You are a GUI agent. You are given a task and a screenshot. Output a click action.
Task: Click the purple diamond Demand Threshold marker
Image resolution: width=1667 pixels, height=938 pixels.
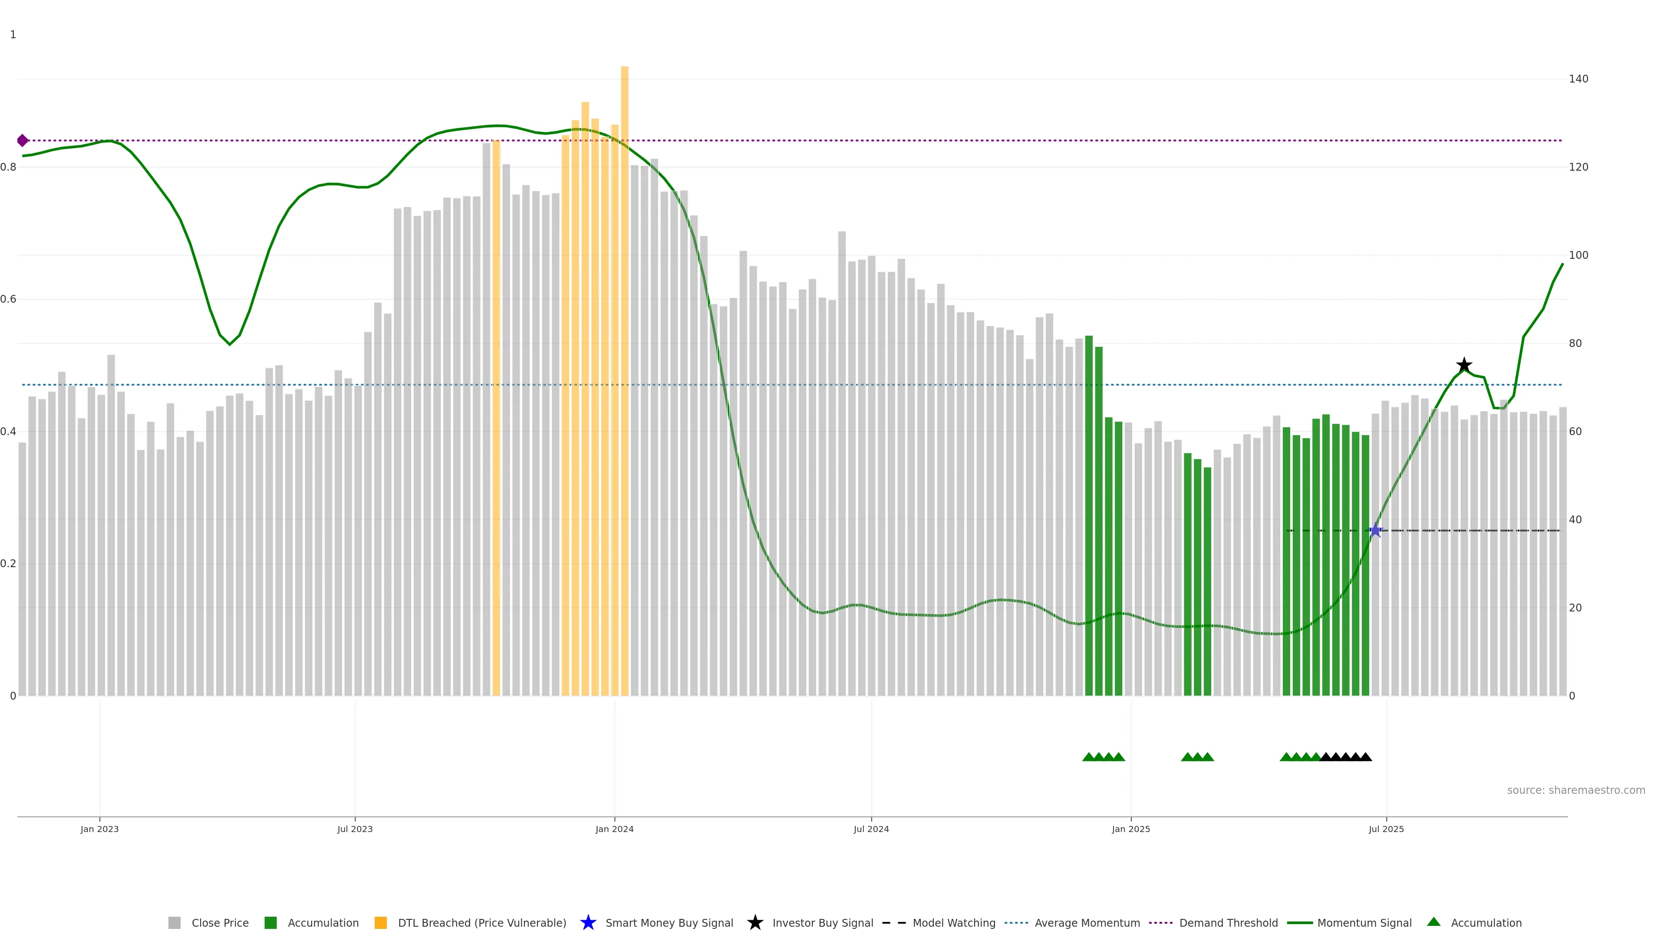pyautogui.click(x=23, y=140)
